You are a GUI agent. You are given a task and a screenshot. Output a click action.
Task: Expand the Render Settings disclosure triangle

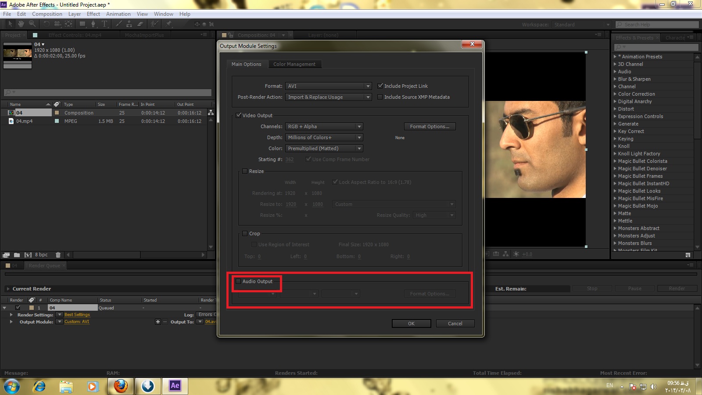tap(11, 315)
